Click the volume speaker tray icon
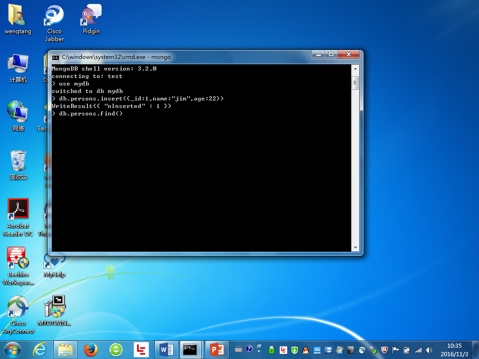The image size is (479, 359). click(x=429, y=350)
